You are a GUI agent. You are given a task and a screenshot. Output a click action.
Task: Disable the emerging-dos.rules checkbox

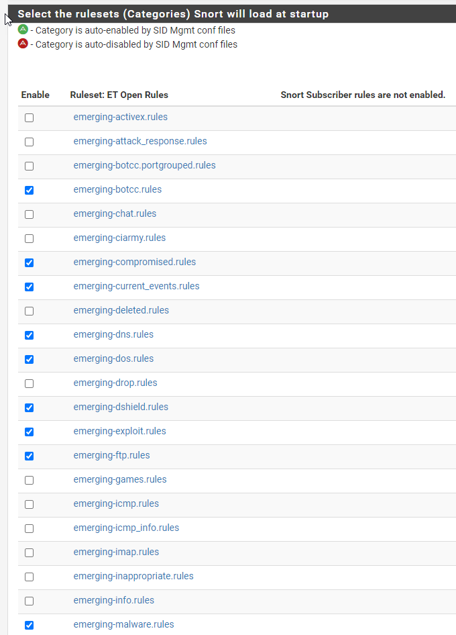click(x=29, y=360)
